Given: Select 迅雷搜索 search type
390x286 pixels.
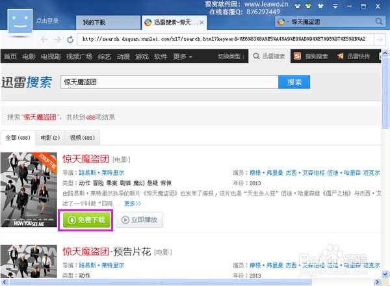Looking at the screenshot, I should click(x=269, y=57).
